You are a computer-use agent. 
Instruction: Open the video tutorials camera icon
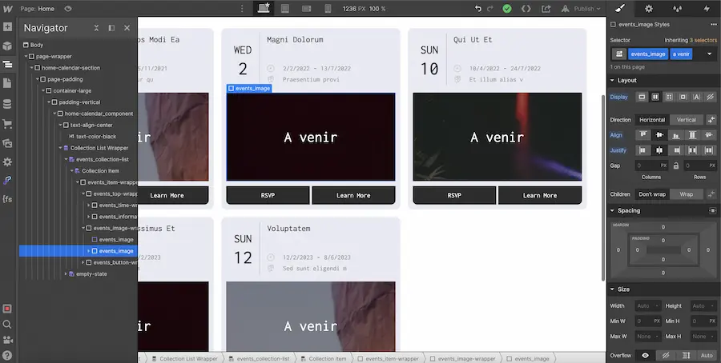point(7,340)
